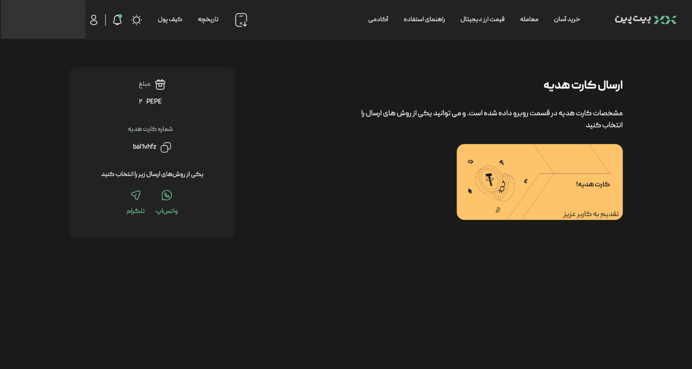Viewport: 692px width, 369px height.
Task: Open the user profile icon
Action: coord(94,20)
